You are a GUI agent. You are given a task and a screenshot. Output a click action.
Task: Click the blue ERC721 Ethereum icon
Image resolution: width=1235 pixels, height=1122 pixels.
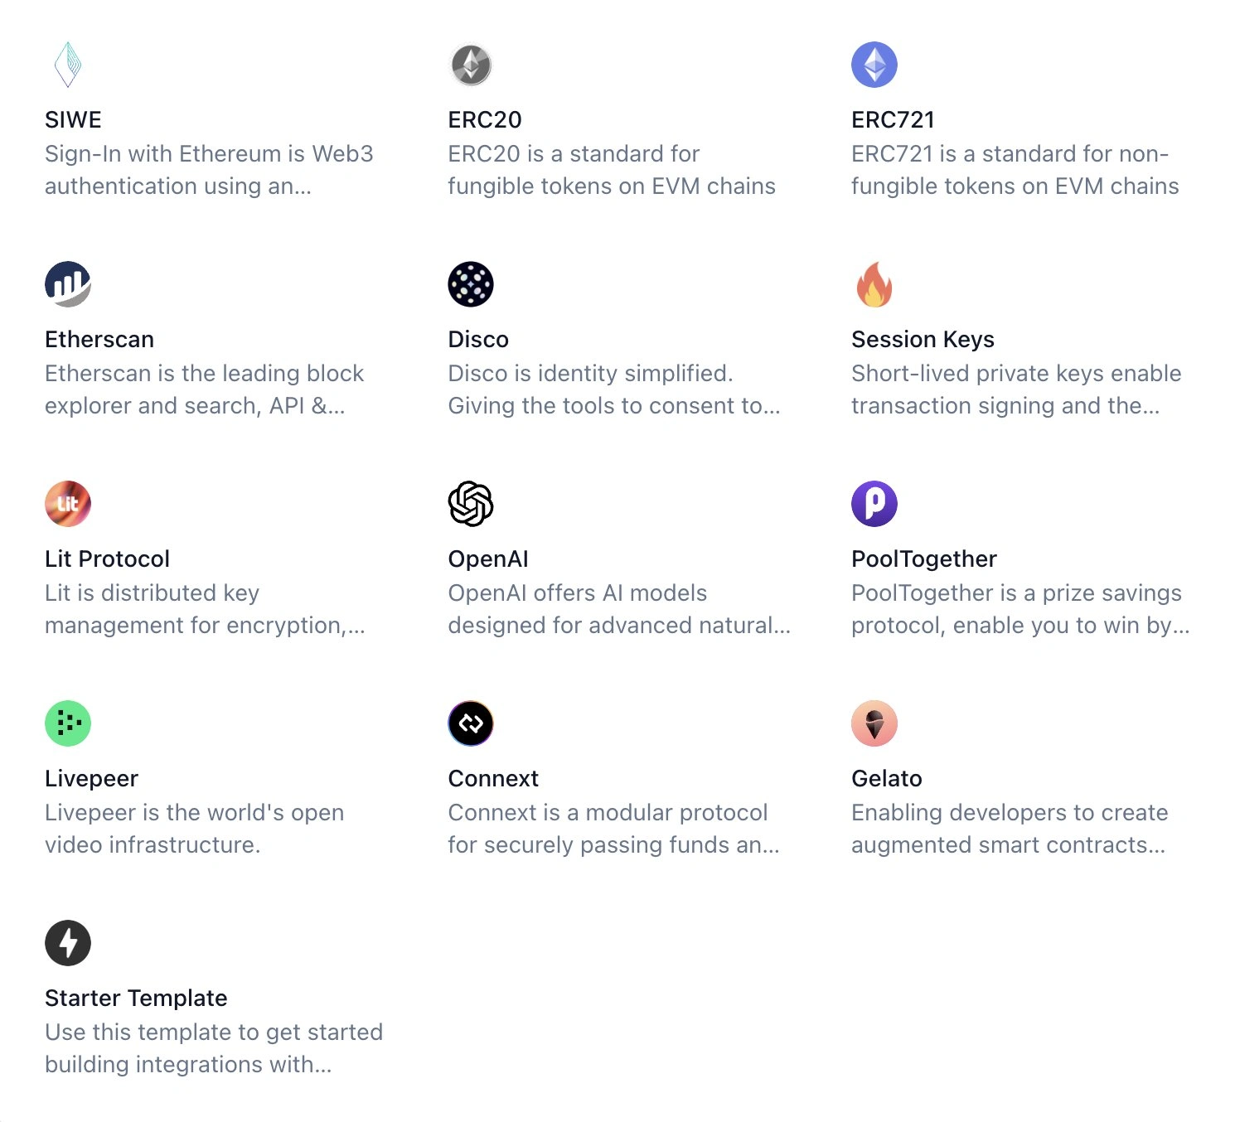(874, 65)
